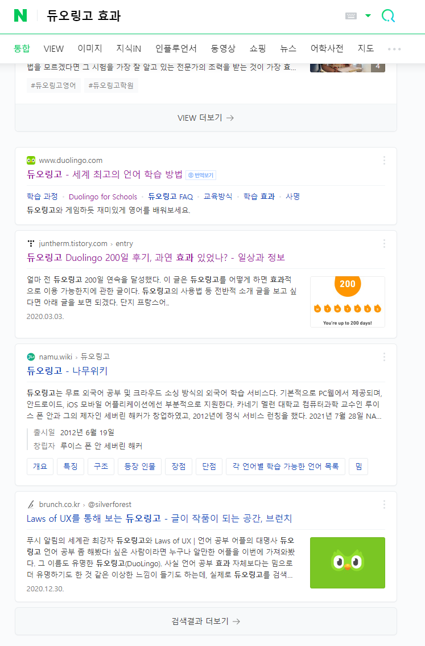
Task: Select the 통합 tab
Action: point(22,48)
